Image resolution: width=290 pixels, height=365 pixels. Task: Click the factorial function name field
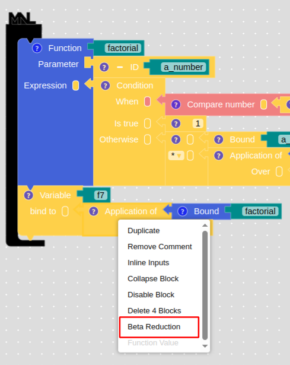123,48
